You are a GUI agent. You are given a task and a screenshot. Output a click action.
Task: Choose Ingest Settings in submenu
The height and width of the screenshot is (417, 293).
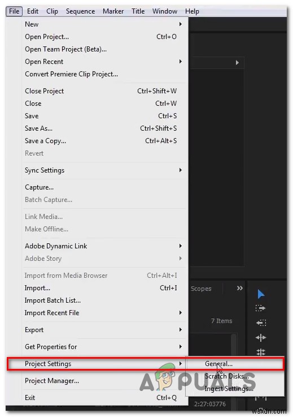[235, 389]
